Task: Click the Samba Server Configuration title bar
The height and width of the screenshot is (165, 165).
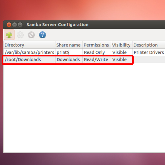Action: pos(84,25)
